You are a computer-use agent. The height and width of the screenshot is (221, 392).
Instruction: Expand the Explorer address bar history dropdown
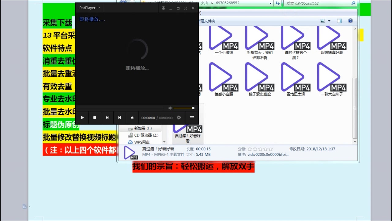coord(270,3)
